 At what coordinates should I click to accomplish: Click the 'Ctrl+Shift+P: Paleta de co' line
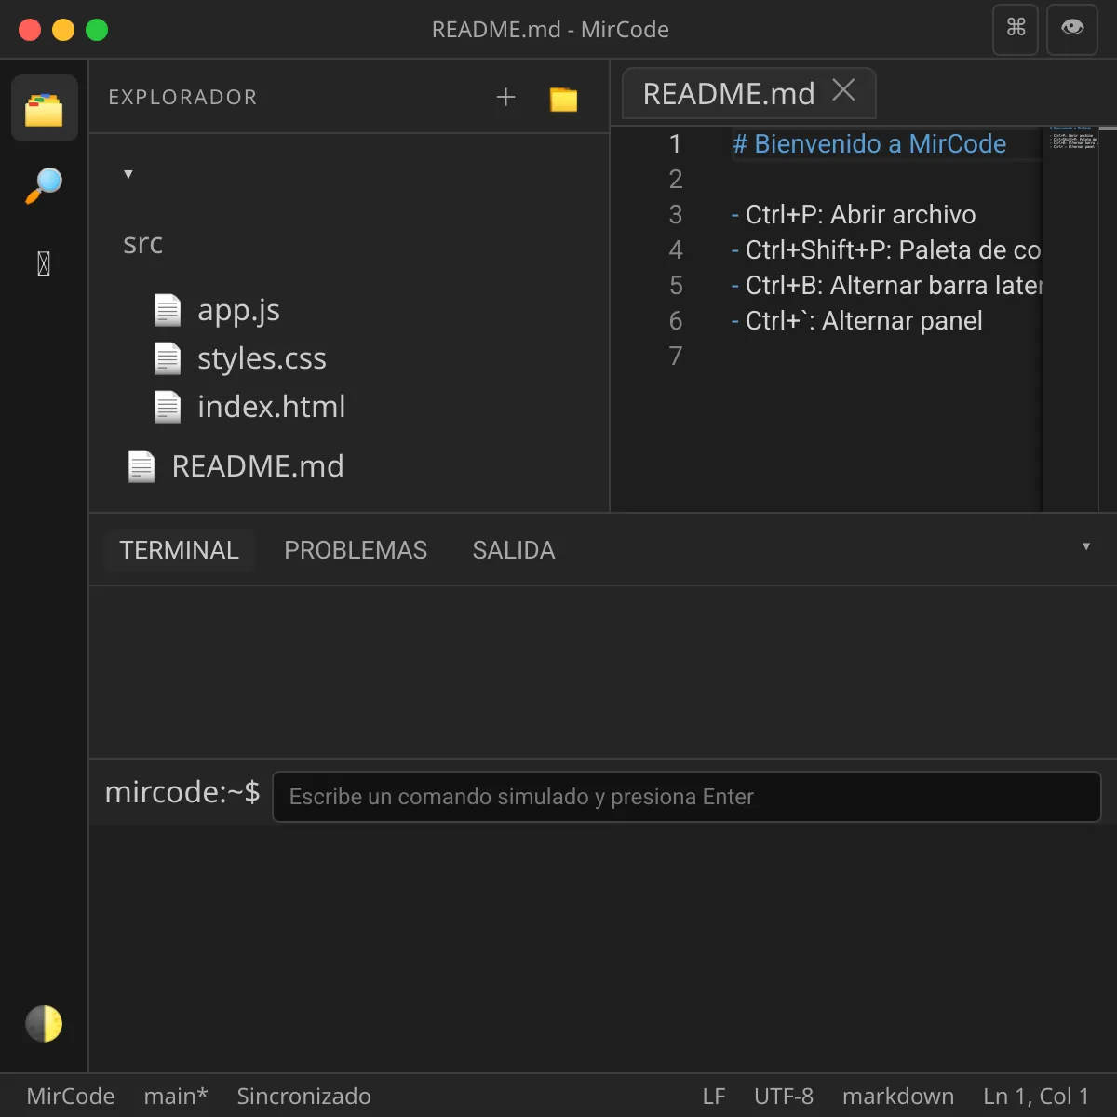click(x=886, y=250)
